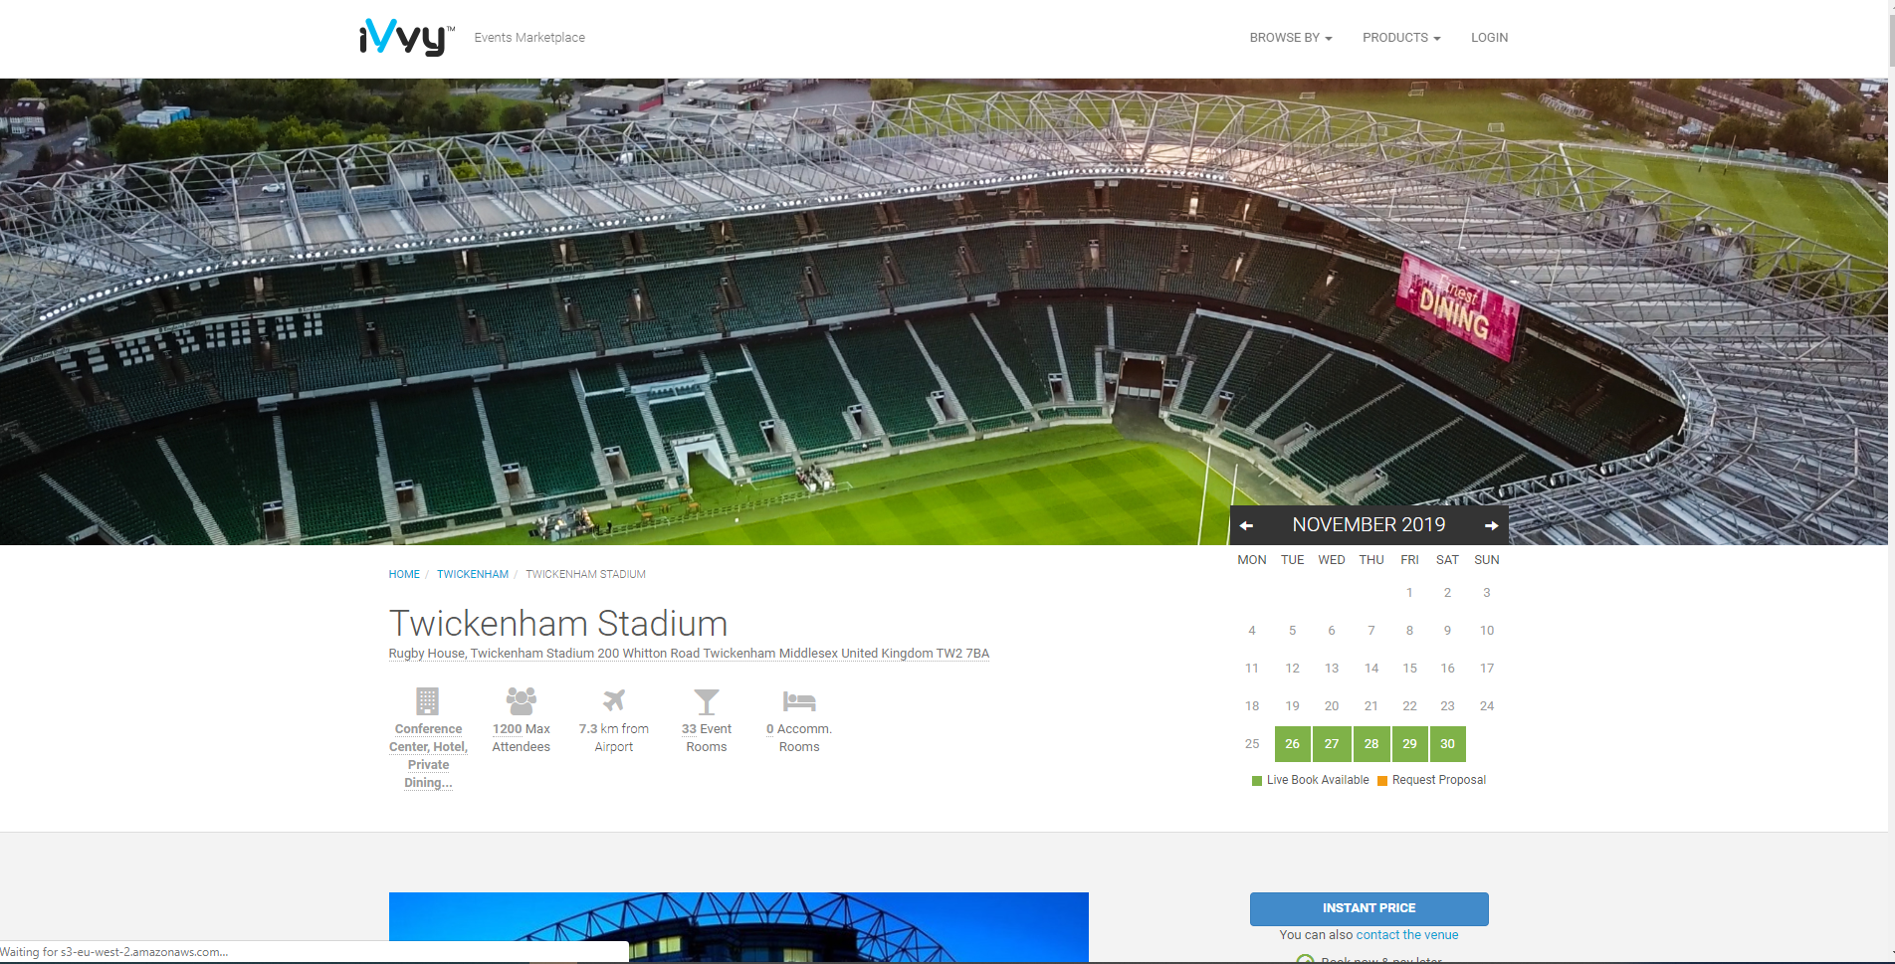Click the max attendees people icon
The width and height of the screenshot is (1895, 964).
(x=521, y=701)
